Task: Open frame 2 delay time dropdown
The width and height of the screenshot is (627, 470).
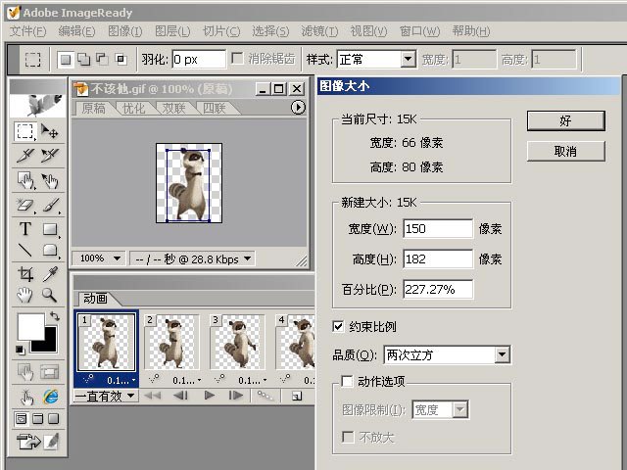Action: click(199, 380)
